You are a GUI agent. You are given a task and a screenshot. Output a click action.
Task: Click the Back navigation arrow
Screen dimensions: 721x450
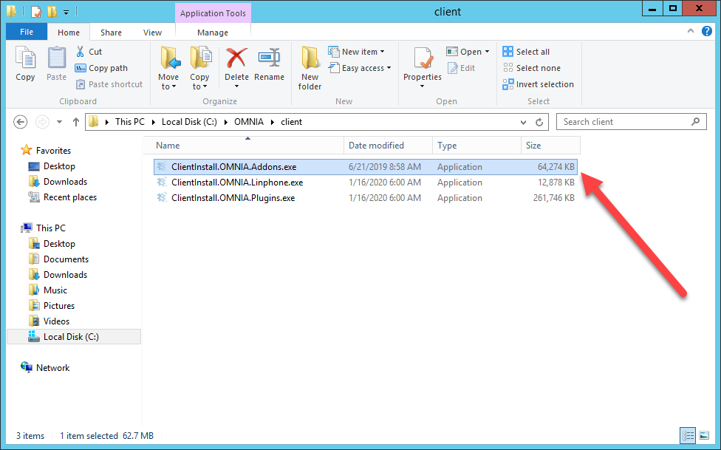tap(20, 122)
